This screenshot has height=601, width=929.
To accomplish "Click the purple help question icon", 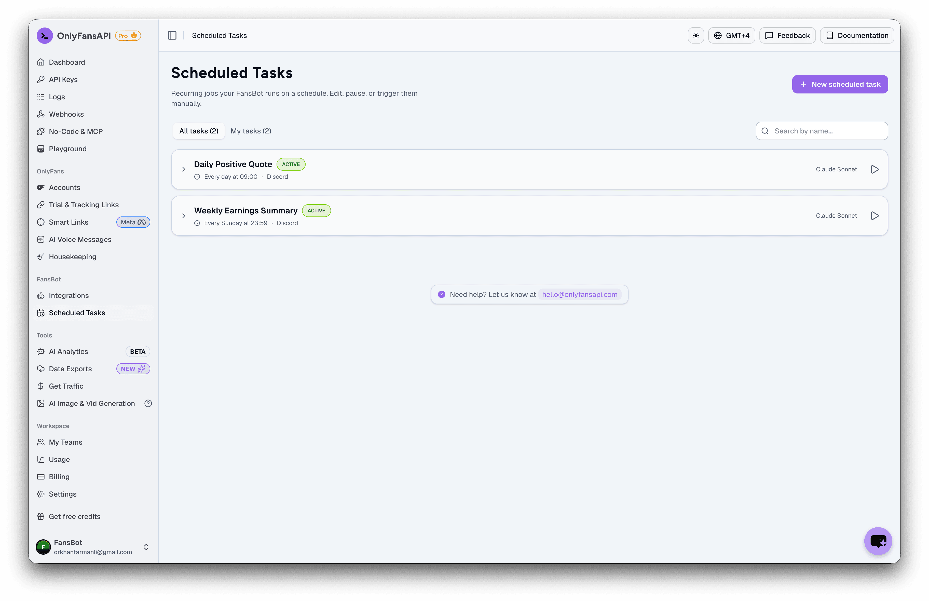I will pyautogui.click(x=441, y=295).
